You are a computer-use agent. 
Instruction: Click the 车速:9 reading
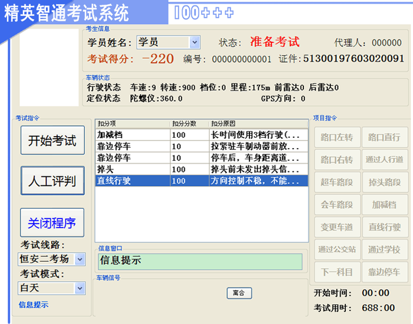point(143,88)
